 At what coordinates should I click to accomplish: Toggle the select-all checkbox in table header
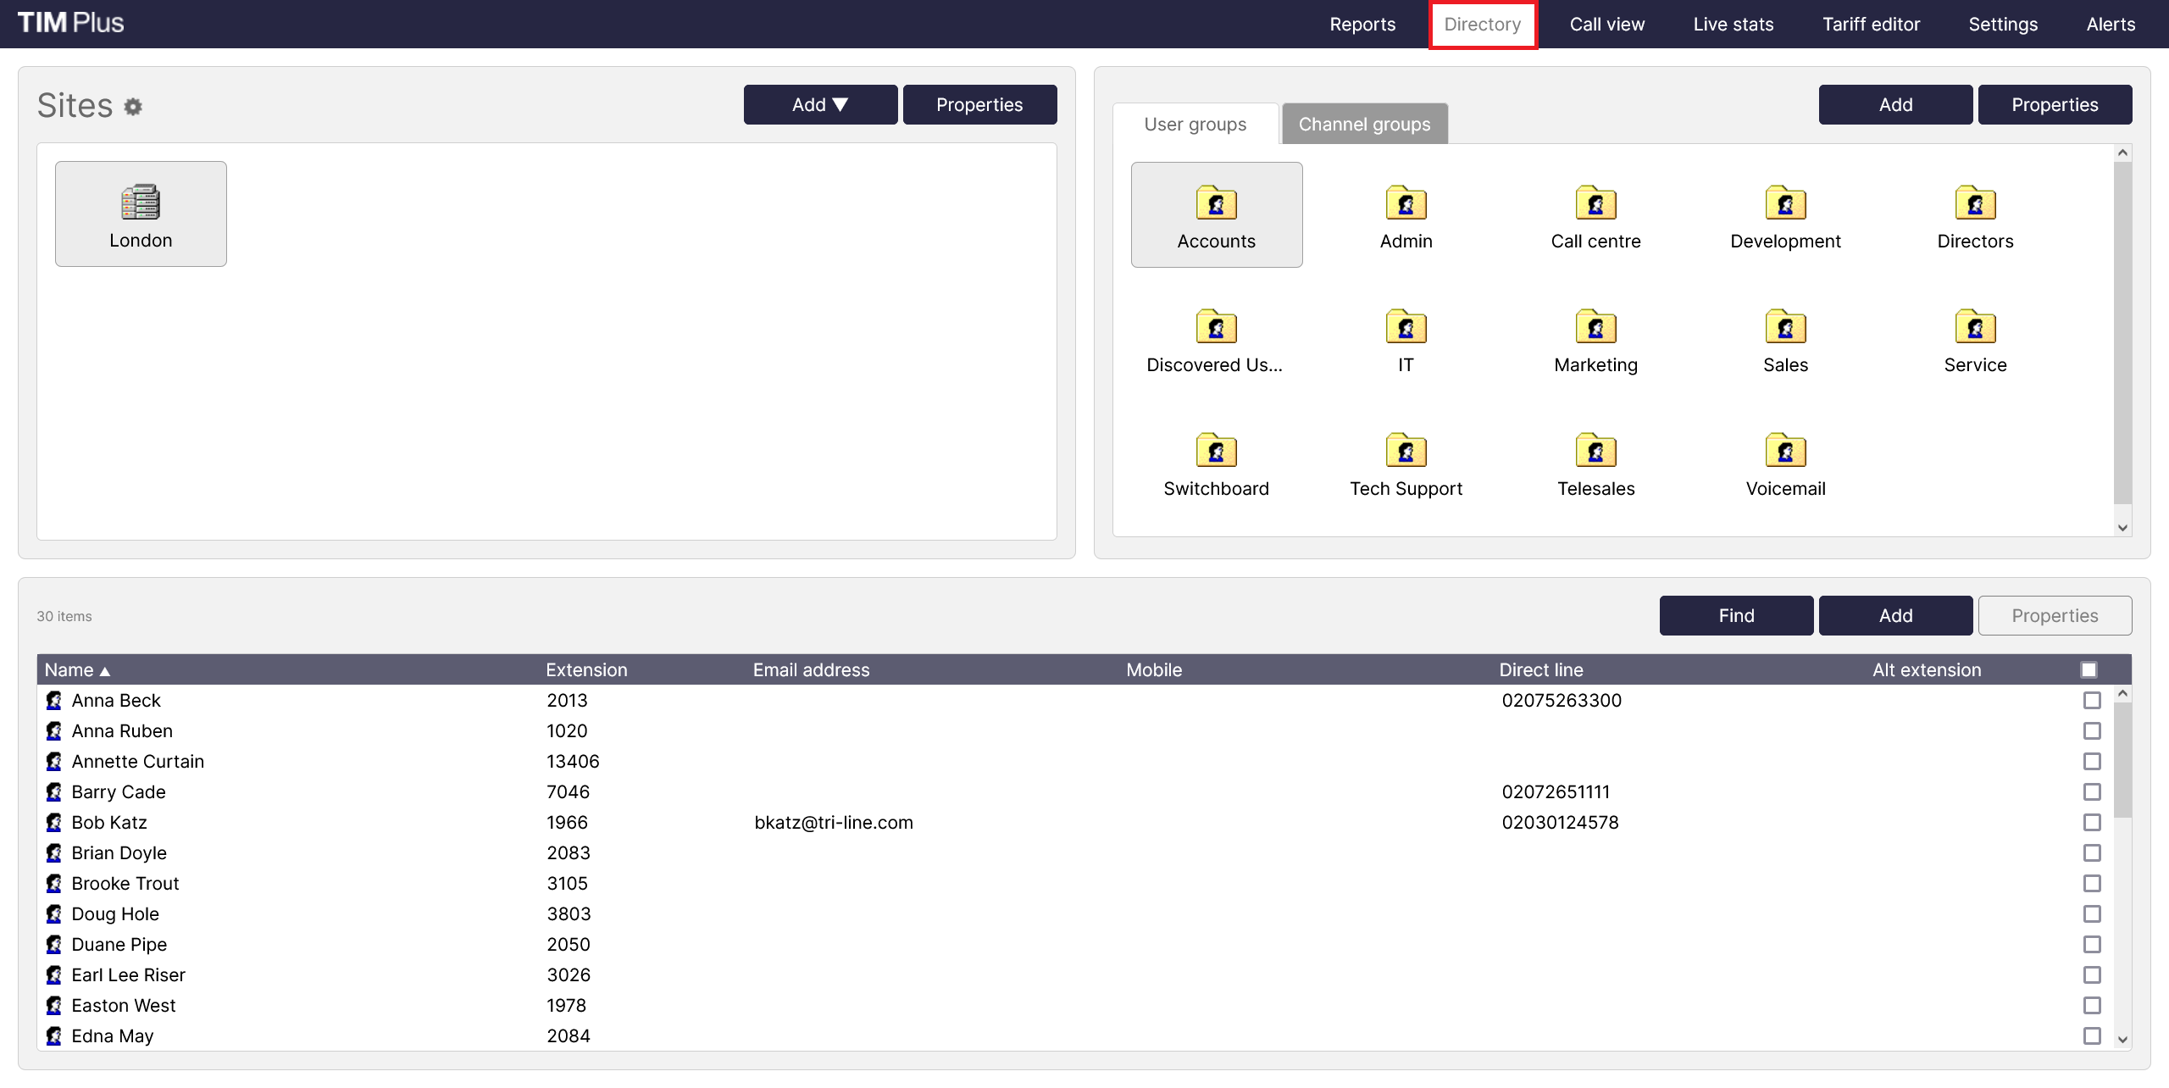pos(2089,669)
